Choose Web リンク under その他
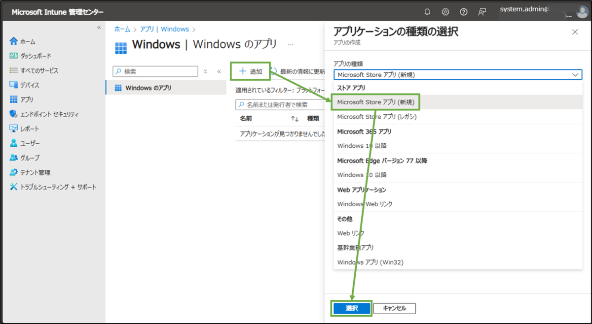Screen dimensions: 592x324 pyautogui.click(x=458, y=233)
